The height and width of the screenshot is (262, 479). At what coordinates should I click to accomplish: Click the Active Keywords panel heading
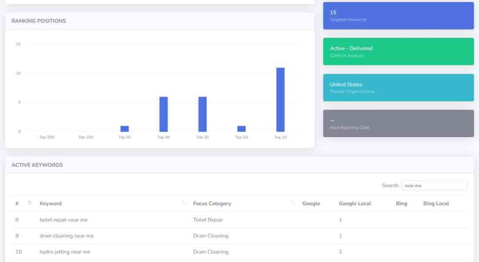point(37,165)
